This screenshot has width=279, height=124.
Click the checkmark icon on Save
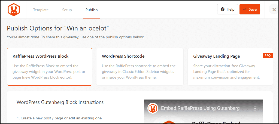click(x=245, y=10)
